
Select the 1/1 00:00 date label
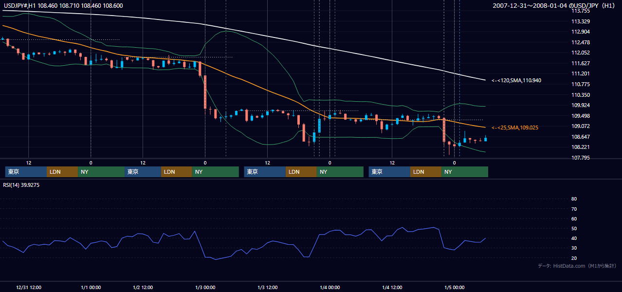(91, 287)
